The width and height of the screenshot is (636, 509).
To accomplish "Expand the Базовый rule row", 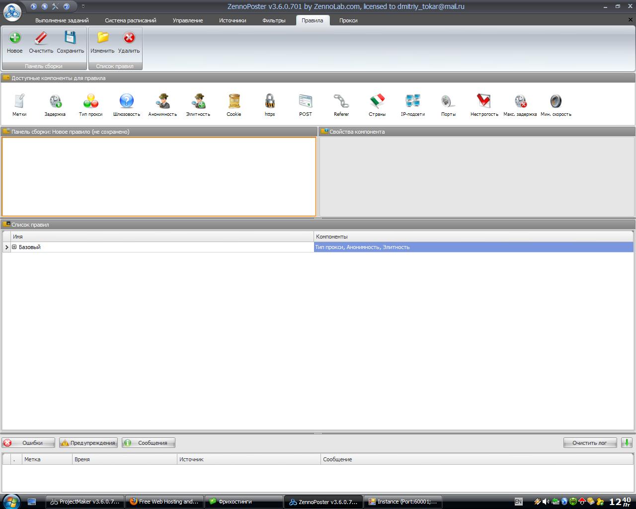I will pyautogui.click(x=14, y=247).
